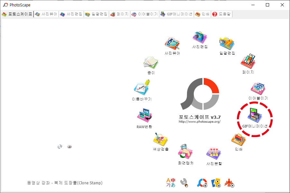Open the 동영상 강좌 Clone Stamp tutorial link
Viewport: 290px width, 193px height.
click(x=65, y=183)
